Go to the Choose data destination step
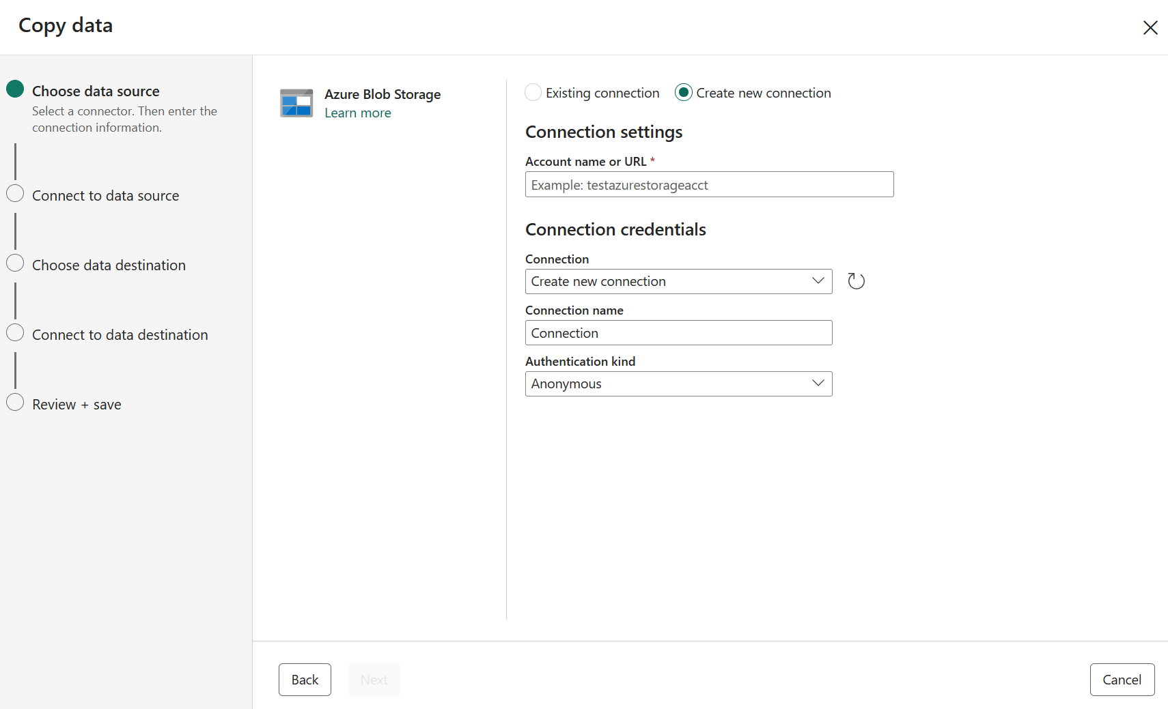The height and width of the screenshot is (709, 1168). [x=109, y=265]
